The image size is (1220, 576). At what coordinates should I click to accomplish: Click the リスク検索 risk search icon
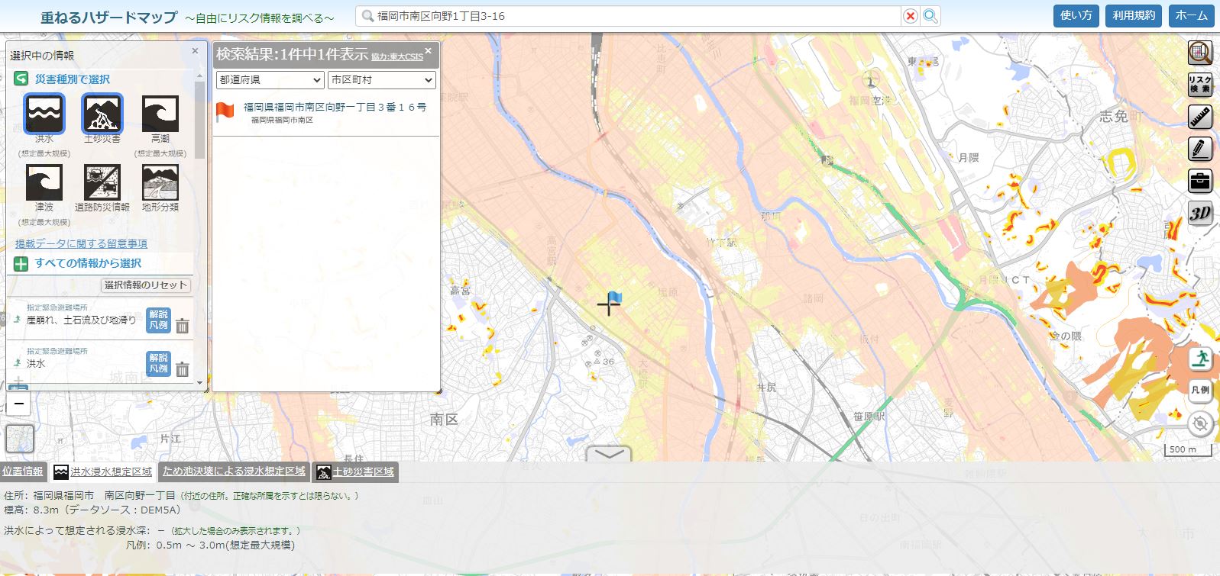pyautogui.click(x=1200, y=84)
